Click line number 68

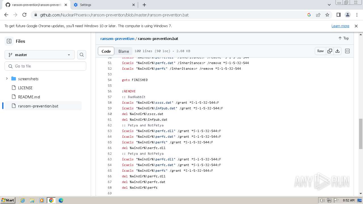[110, 188]
